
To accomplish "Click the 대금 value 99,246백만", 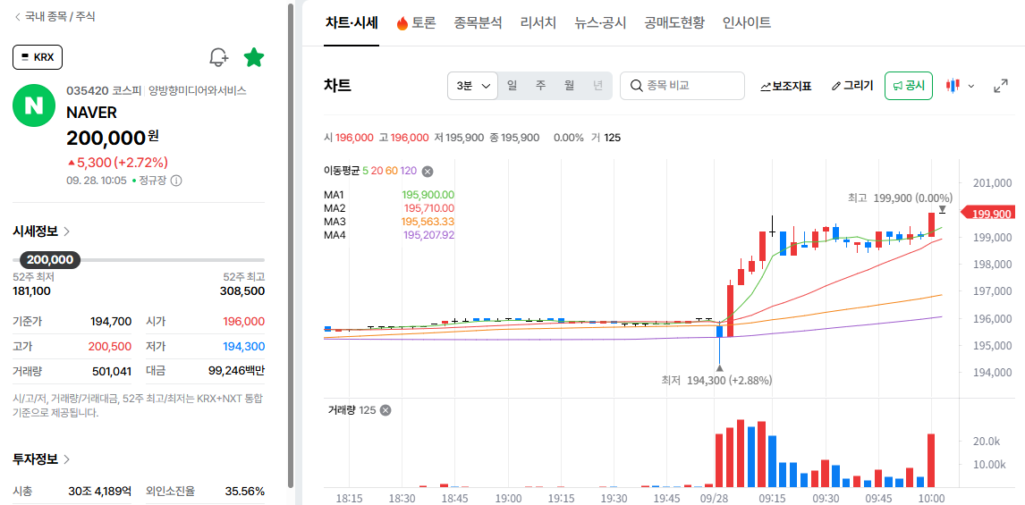I will pyautogui.click(x=237, y=371).
